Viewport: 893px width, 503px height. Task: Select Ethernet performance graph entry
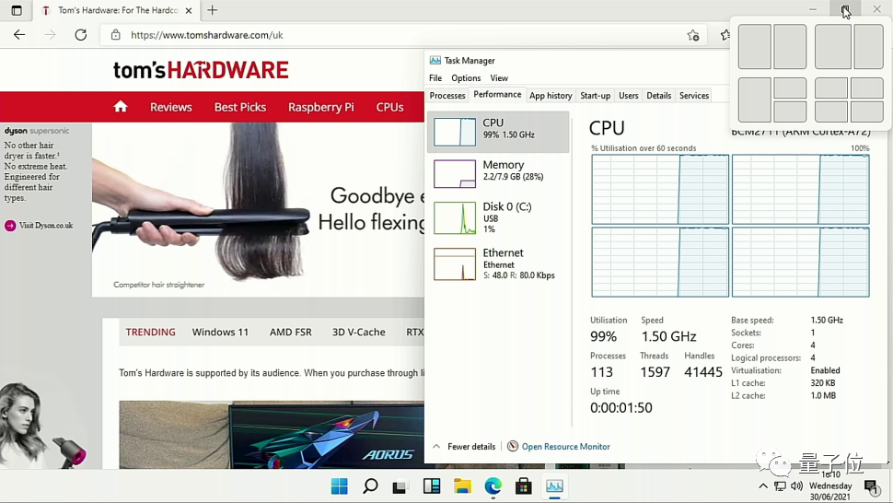coord(498,263)
